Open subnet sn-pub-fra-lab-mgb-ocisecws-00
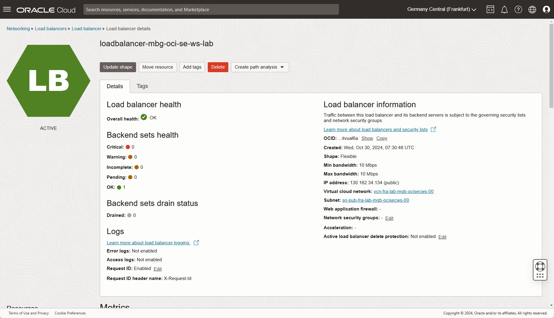 tap(376, 200)
